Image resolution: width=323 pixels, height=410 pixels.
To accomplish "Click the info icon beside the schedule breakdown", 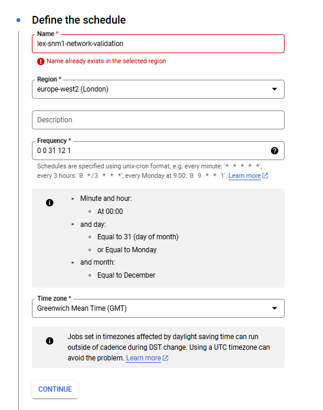I will click(50, 203).
